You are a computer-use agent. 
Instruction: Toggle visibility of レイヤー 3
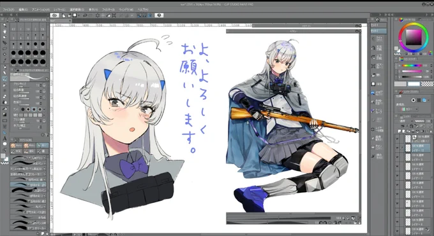[398, 157]
